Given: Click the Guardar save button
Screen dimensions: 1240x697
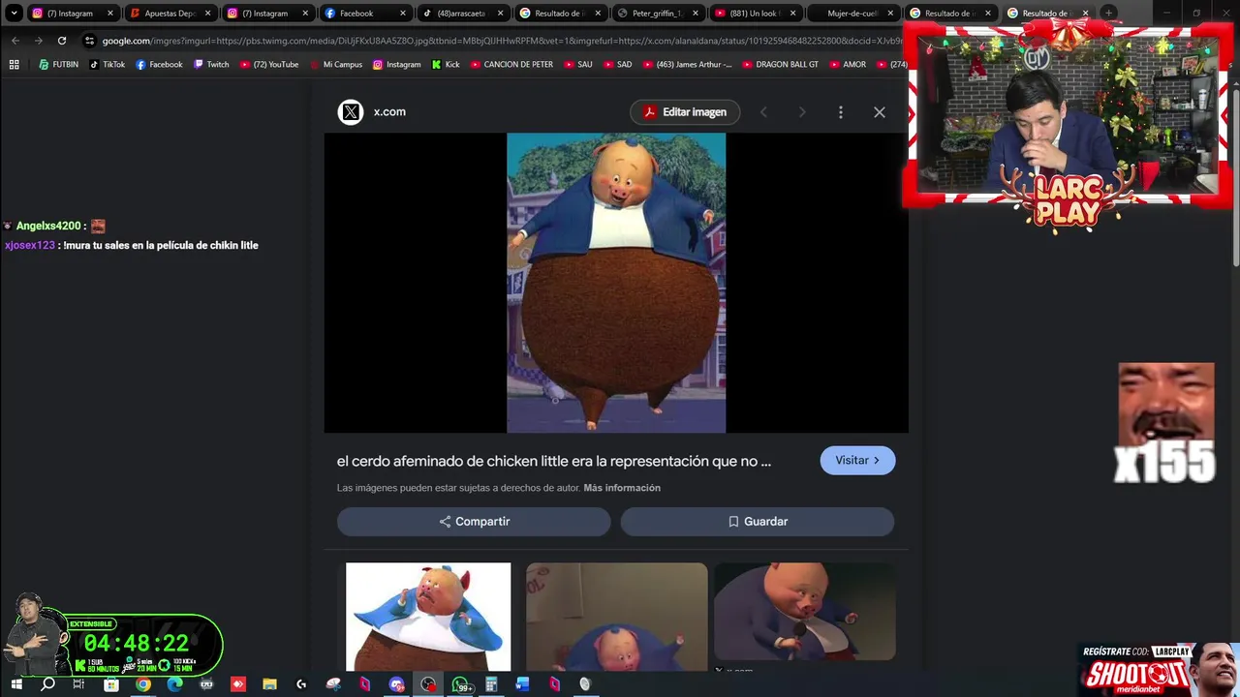Looking at the screenshot, I should click(x=758, y=522).
